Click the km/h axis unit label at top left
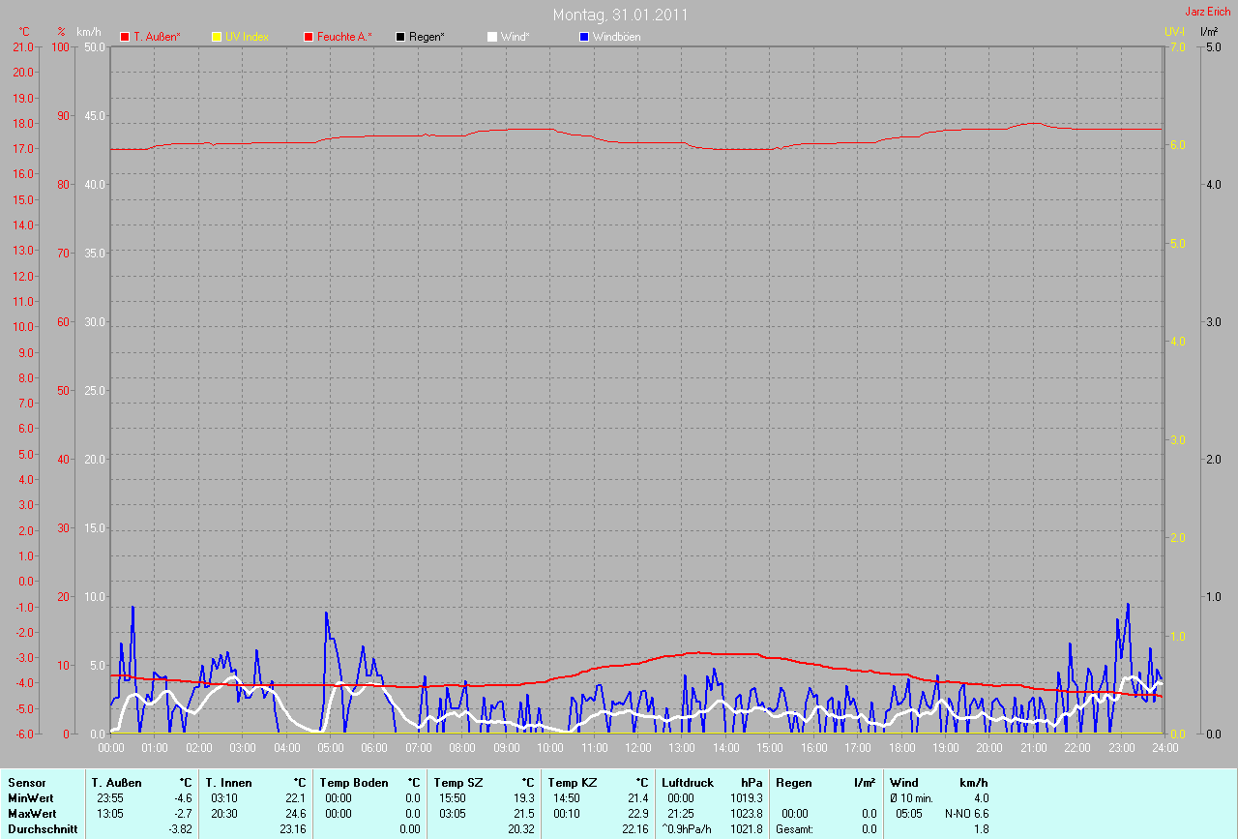 (x=88, y=32)
